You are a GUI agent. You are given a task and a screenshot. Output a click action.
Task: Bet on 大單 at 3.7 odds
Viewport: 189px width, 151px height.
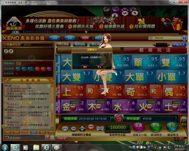[140, 77]
